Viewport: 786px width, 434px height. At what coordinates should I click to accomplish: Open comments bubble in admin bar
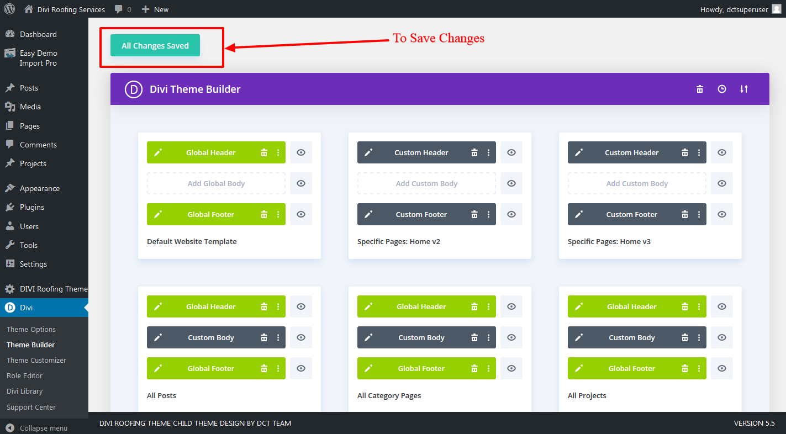tap(123, 9)
